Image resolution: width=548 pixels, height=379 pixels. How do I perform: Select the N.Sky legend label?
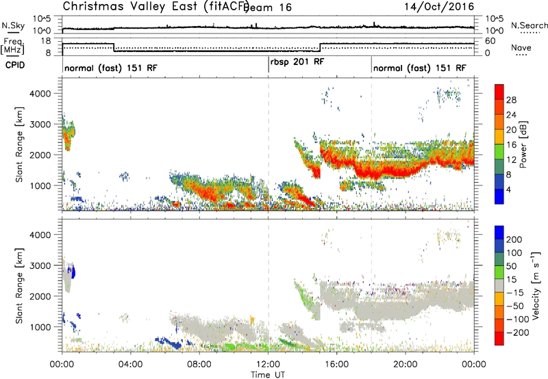click(x=13, y=25)
